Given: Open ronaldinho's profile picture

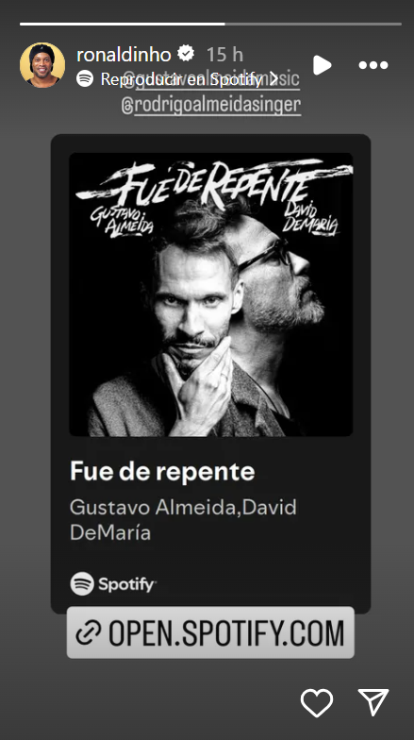Looking at the screenshot, I should [x=42, y=65].
